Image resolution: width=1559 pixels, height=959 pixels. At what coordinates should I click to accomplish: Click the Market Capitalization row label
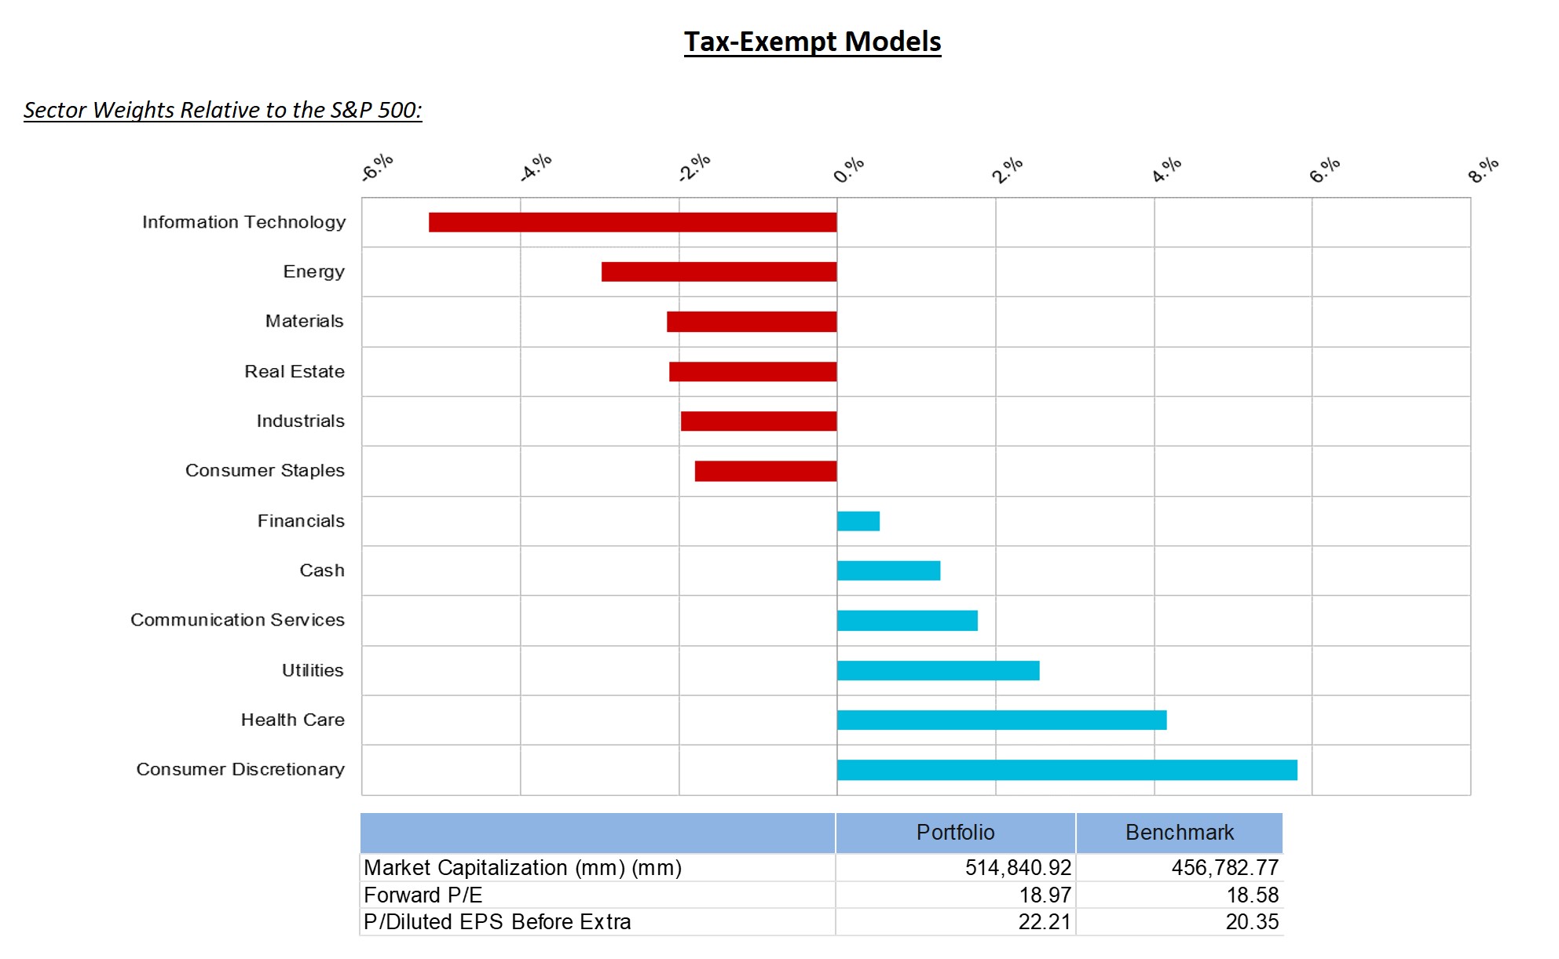[x=522, y=868]
